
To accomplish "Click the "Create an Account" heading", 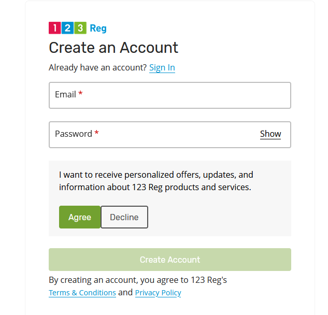I will point(113,48).
